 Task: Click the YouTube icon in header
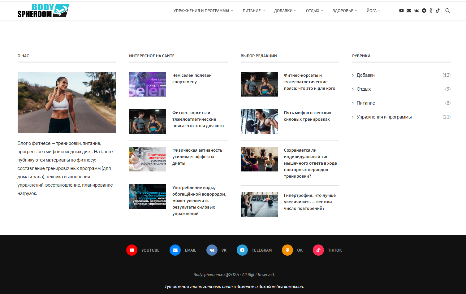tap(401, 11)
